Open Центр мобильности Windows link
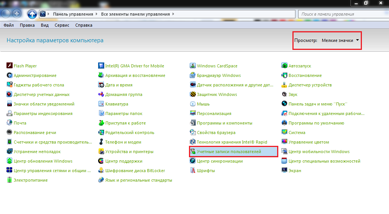This screenshot has width=389, height=214. (x=319, y=152)
